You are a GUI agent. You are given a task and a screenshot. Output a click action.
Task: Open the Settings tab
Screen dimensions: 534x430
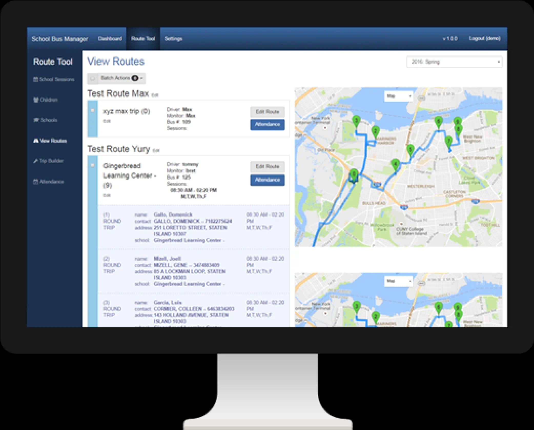[173, 39]
